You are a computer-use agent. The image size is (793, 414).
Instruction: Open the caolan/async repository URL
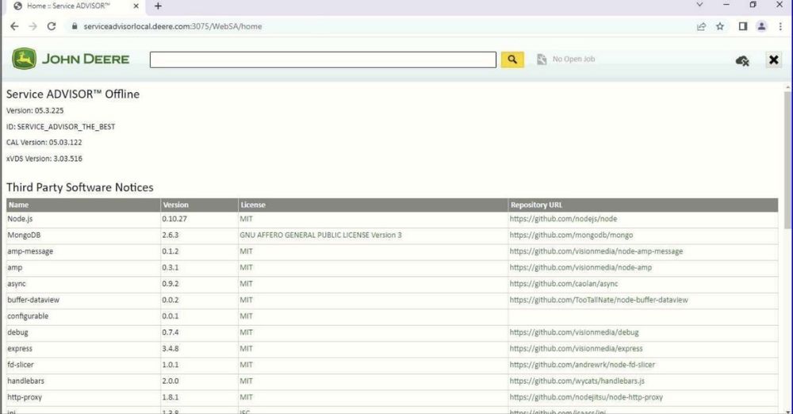[564, 284]
